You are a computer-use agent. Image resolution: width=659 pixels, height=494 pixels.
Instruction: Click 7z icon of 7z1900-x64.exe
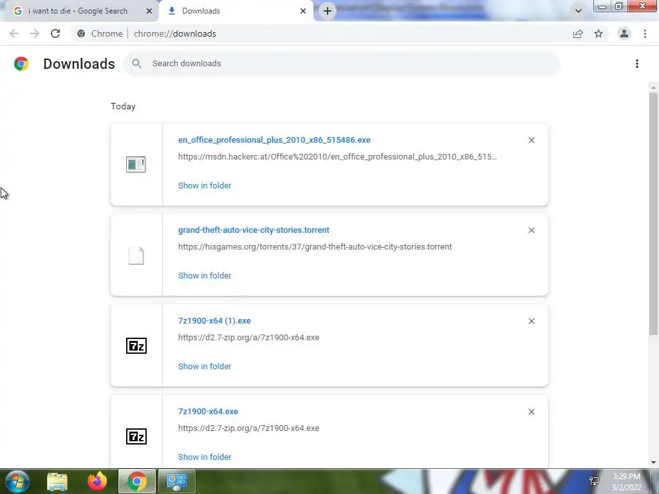[x=136, y=437]
